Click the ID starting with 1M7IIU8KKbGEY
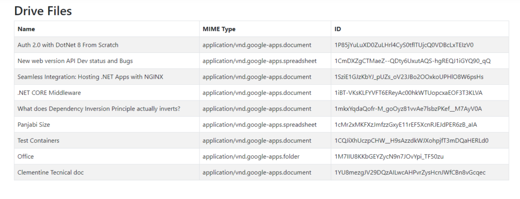The width and height of the screenshot is (520, 199). [x=389, y=156]
